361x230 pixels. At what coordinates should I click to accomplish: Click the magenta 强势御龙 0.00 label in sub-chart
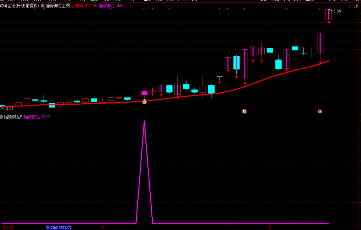pyautogui.click(x=37, y=117)
